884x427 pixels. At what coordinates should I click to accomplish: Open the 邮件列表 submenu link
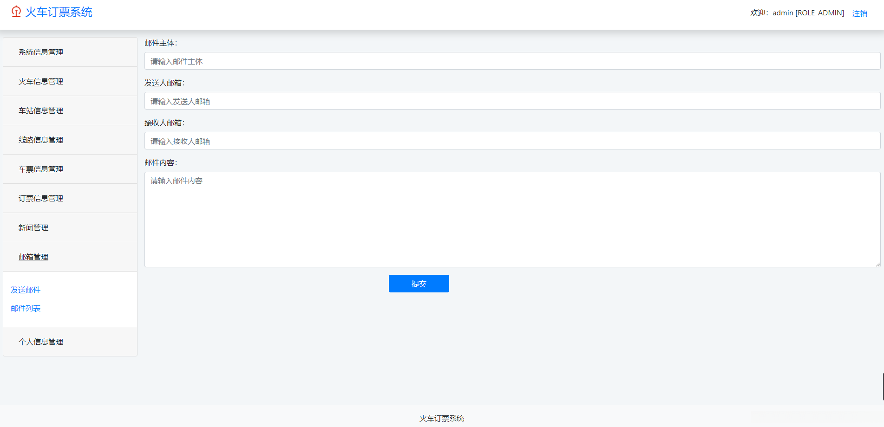[x=26, y=308]
